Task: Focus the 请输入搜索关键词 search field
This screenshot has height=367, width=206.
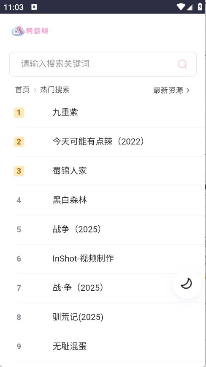Action: pos(103,64)
